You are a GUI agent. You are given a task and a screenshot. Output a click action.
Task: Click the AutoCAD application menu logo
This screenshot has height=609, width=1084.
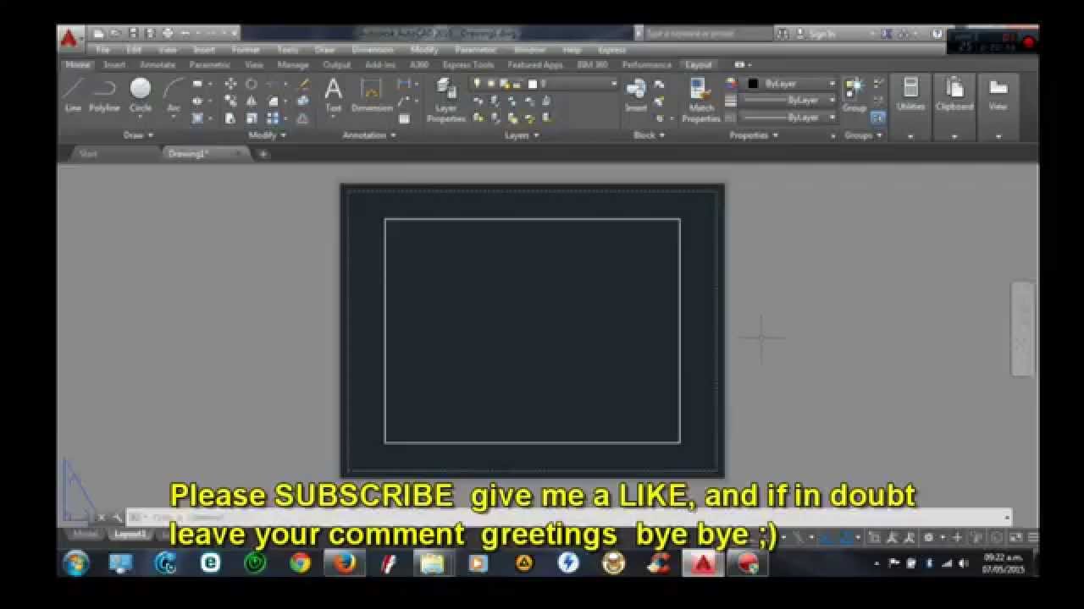coord(69,37)
